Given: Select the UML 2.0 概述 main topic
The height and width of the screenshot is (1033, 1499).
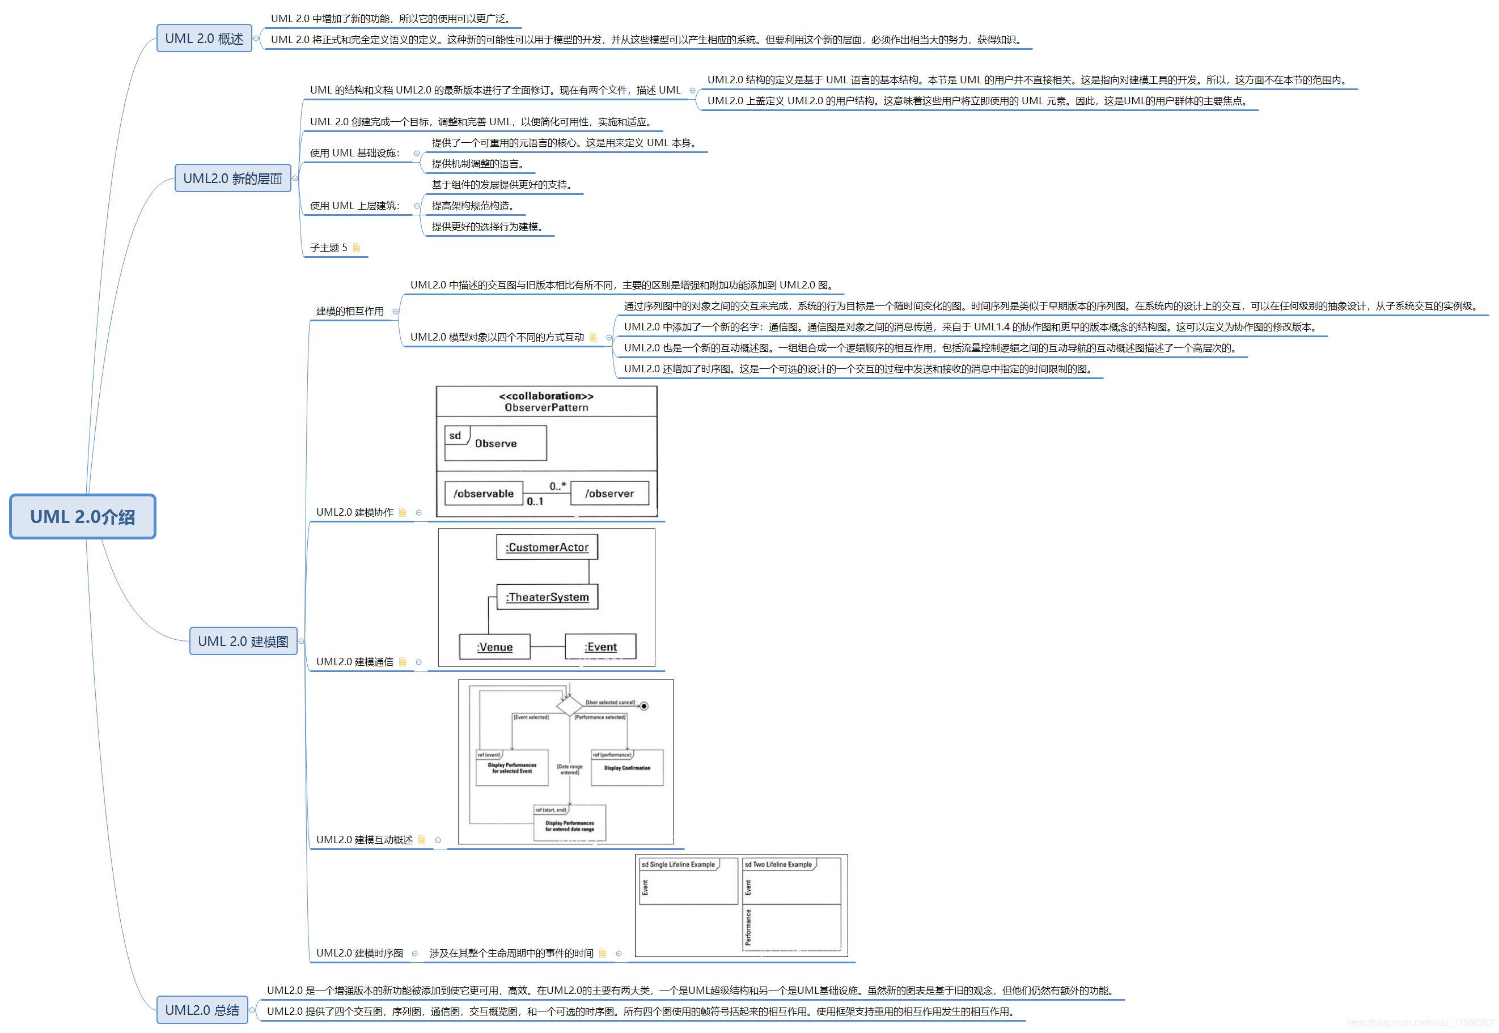Looking at the screenshot, I should [x=204, y=38].
